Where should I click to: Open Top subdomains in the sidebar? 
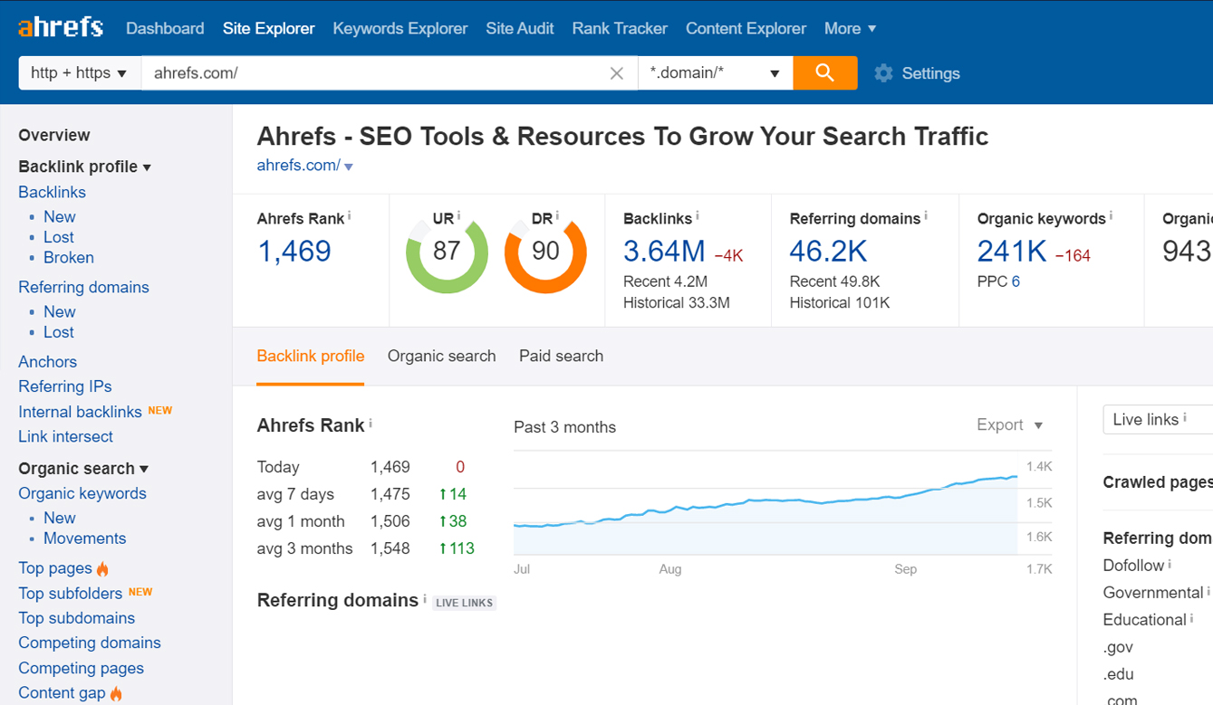(x=77, y=618)
